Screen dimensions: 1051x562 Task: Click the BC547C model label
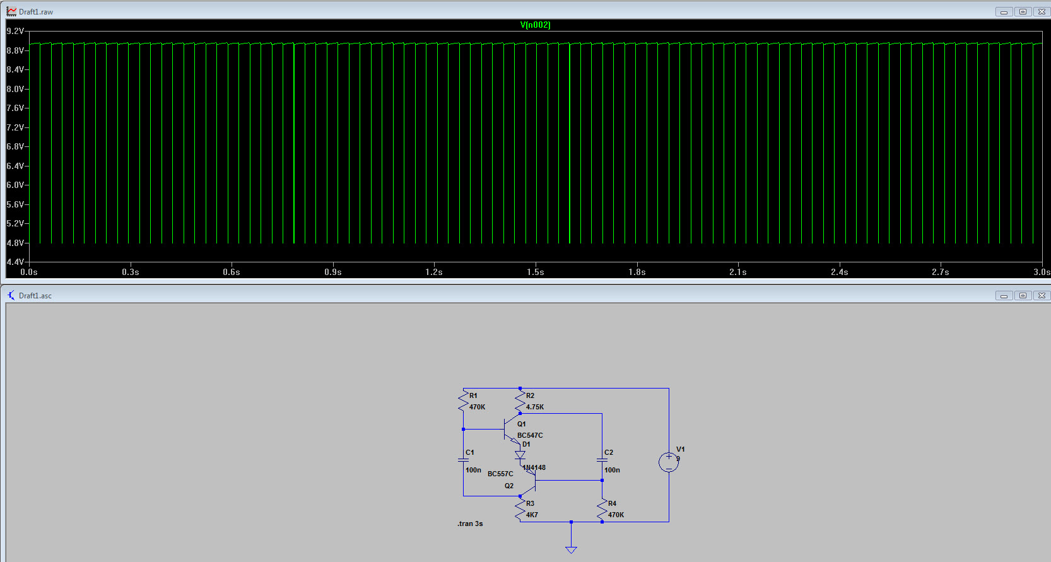click(530, 435)
